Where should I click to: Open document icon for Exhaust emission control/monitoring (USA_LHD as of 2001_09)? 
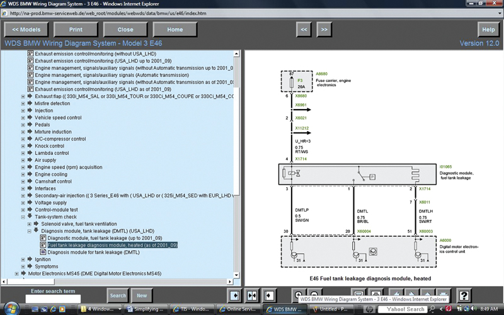pyautogui.click(x=30, y=89)
